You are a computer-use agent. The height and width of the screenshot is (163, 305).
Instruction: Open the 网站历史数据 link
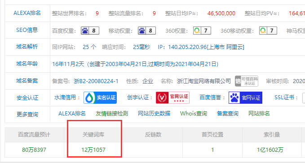154,114
